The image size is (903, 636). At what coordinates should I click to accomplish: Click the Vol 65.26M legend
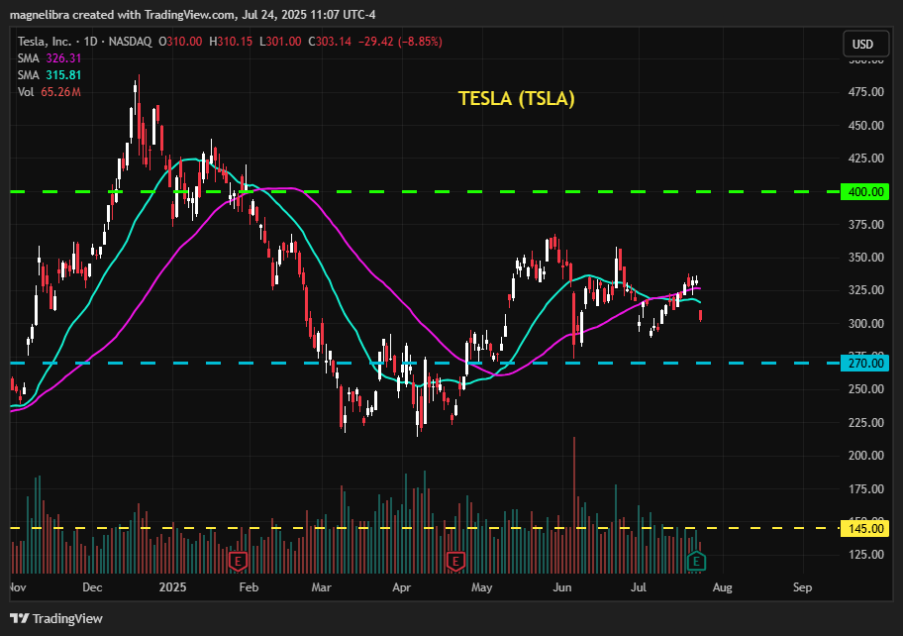coord(49,92)
